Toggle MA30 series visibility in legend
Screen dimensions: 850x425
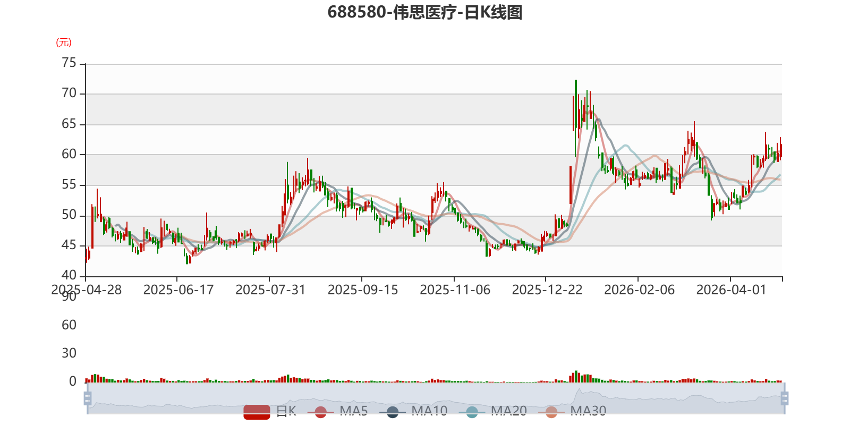[572, 411]
